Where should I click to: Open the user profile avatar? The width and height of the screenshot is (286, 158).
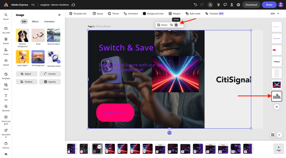(x=281, y=5)
